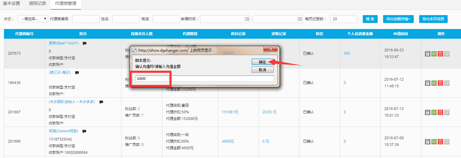
Task: Click red trash icon for agent 207673
Action: point(440,54)
